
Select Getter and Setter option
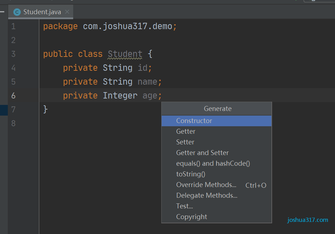click(x=216, y=153)
